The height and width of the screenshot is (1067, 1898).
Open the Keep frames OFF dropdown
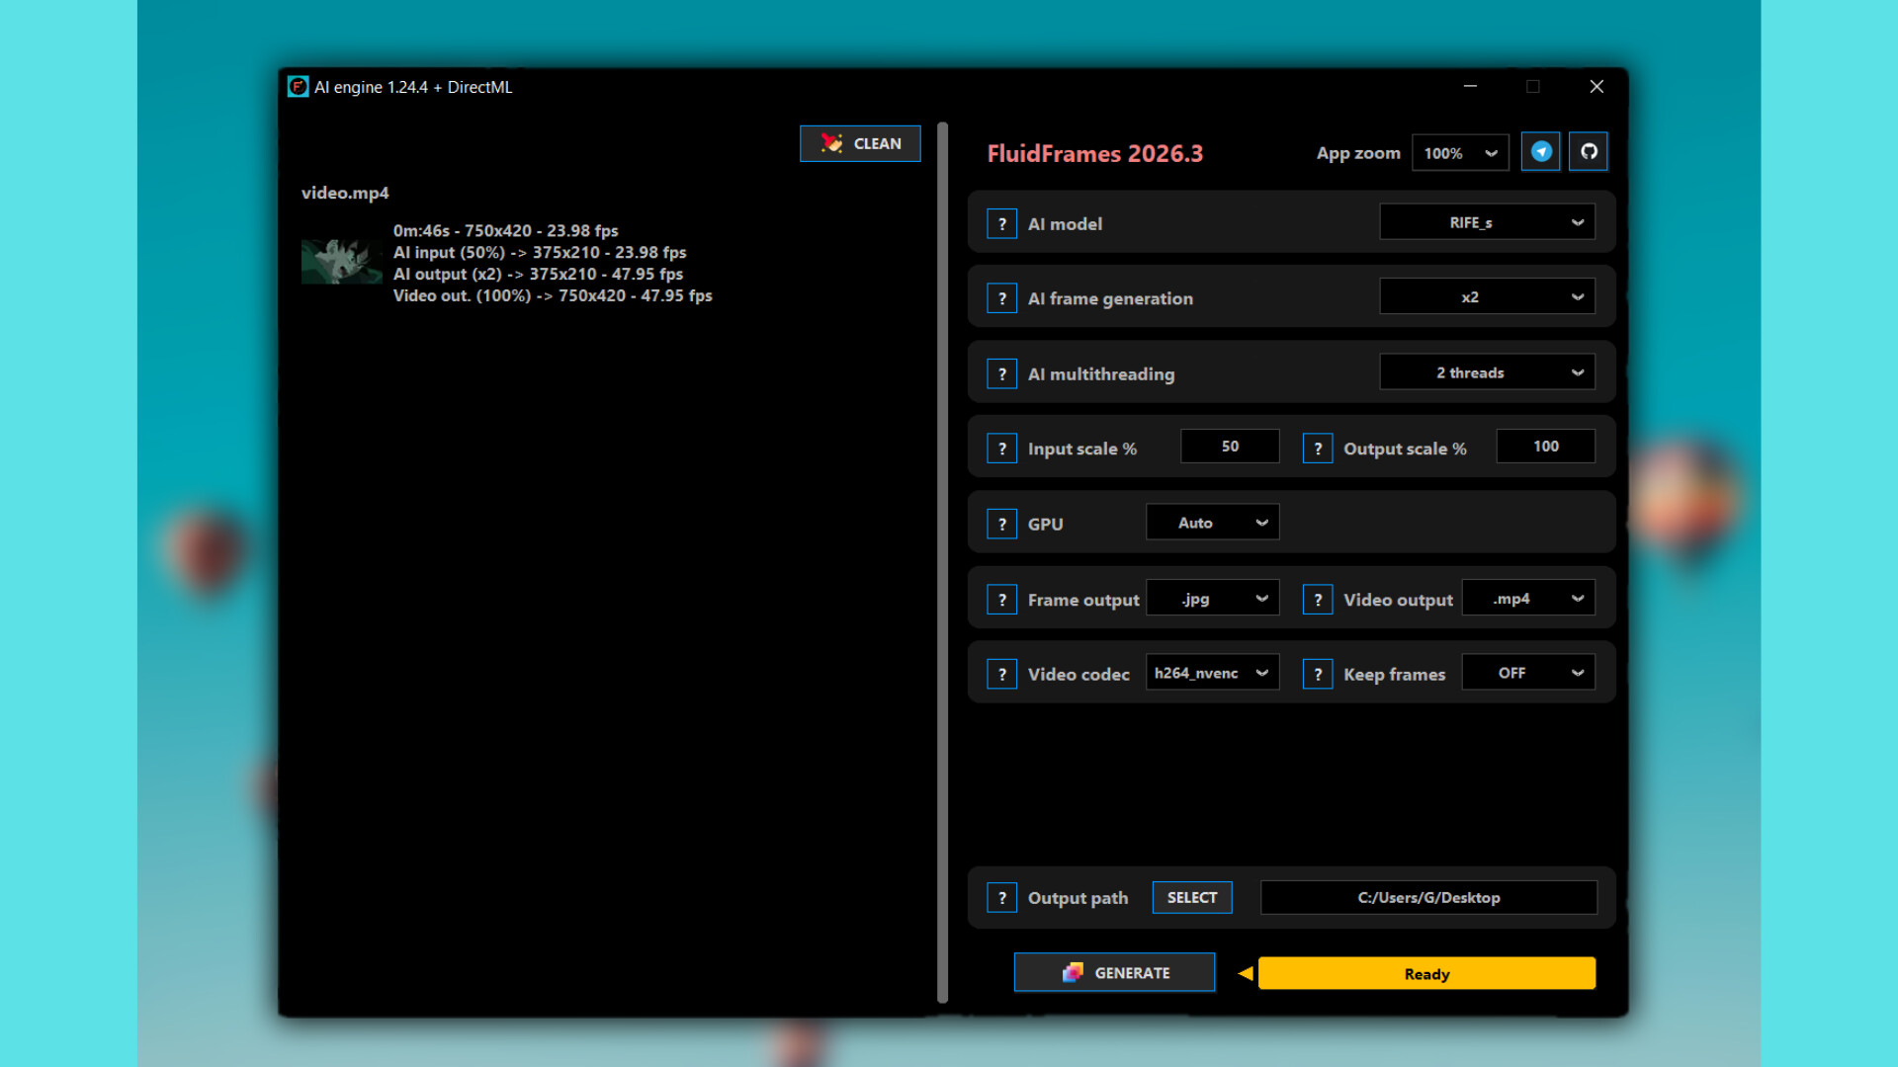click(x=1528, y=673)
